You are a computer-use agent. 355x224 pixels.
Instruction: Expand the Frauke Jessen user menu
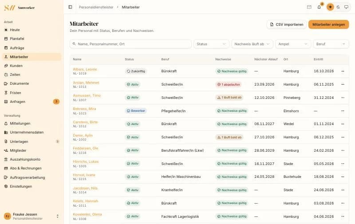pos(32,216)
